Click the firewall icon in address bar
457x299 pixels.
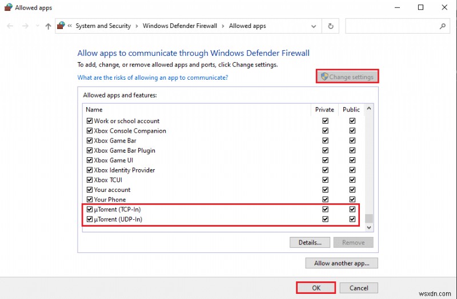pos(61,26)
